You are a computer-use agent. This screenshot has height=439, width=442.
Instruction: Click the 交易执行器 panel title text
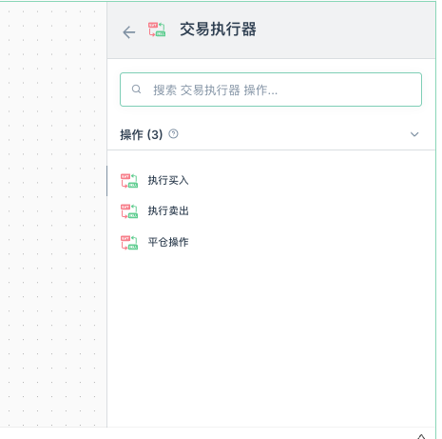[218, 30]
